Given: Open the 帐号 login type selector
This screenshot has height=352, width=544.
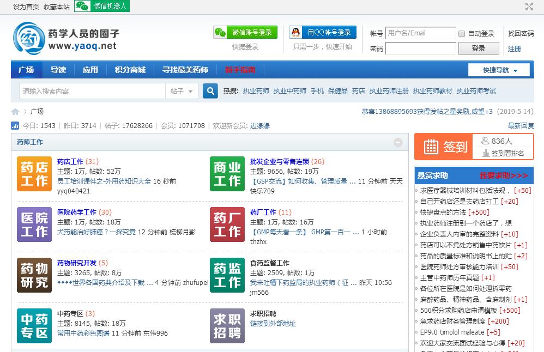Looking at the screenshot, I should [376, 33].
